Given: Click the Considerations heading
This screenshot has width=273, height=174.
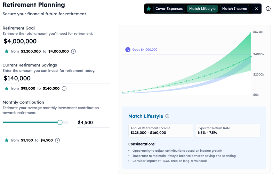Looking at the screenshot, I should click(x=142, y=144).
